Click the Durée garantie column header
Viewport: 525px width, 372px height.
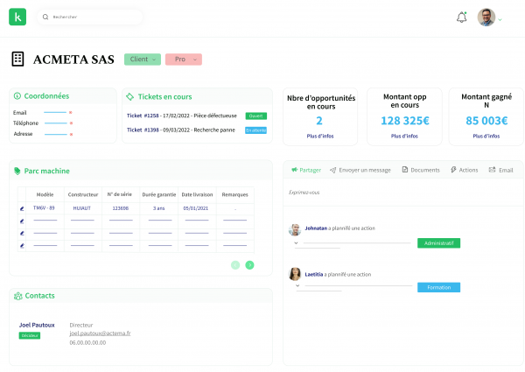pos(159,194)
